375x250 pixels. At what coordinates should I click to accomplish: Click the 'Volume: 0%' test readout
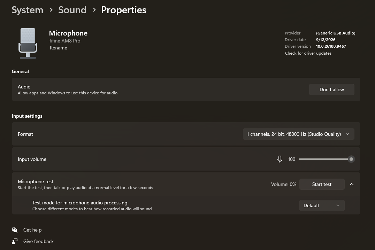coord(284,184)
